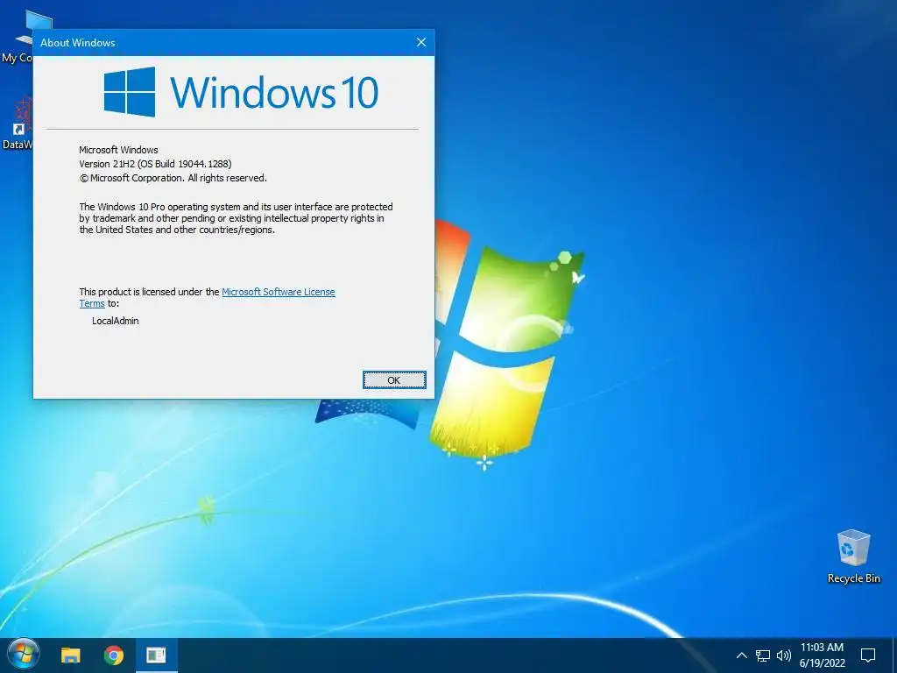This screenshot has width=897, height=673.
Task: Click OK in the About Windows dialog
Action: [394, 380]
